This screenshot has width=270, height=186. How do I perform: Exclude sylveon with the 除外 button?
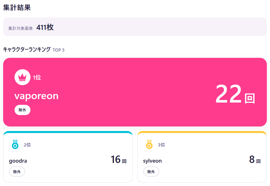151,171
